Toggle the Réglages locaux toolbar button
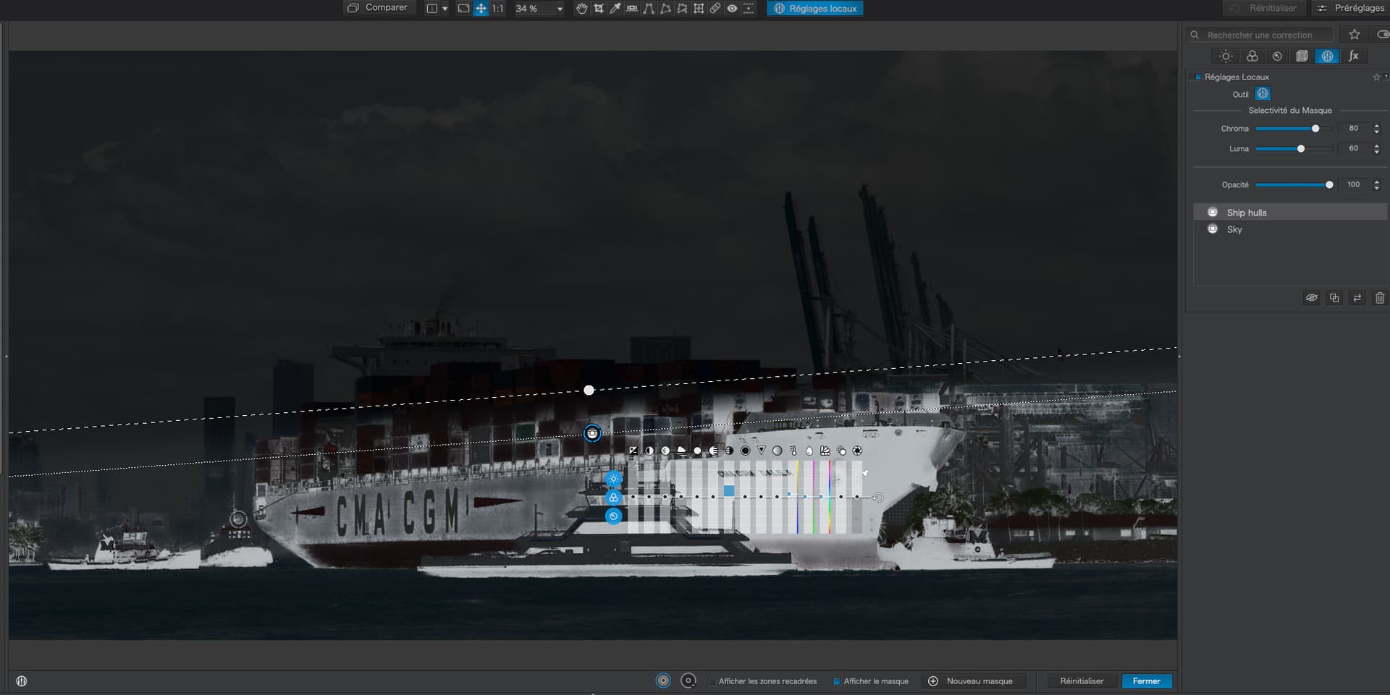This screenshot has width=1390, height=695. (x=815, y=9)
